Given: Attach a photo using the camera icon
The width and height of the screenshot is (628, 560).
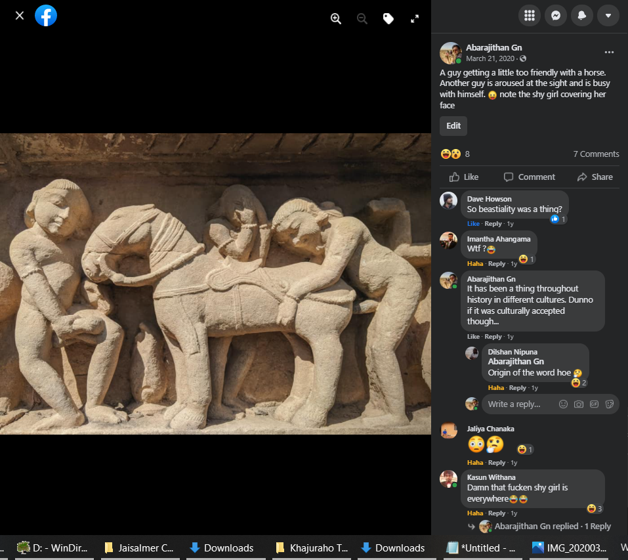Looking at the screenshot, I should click(x=579, y=404).
